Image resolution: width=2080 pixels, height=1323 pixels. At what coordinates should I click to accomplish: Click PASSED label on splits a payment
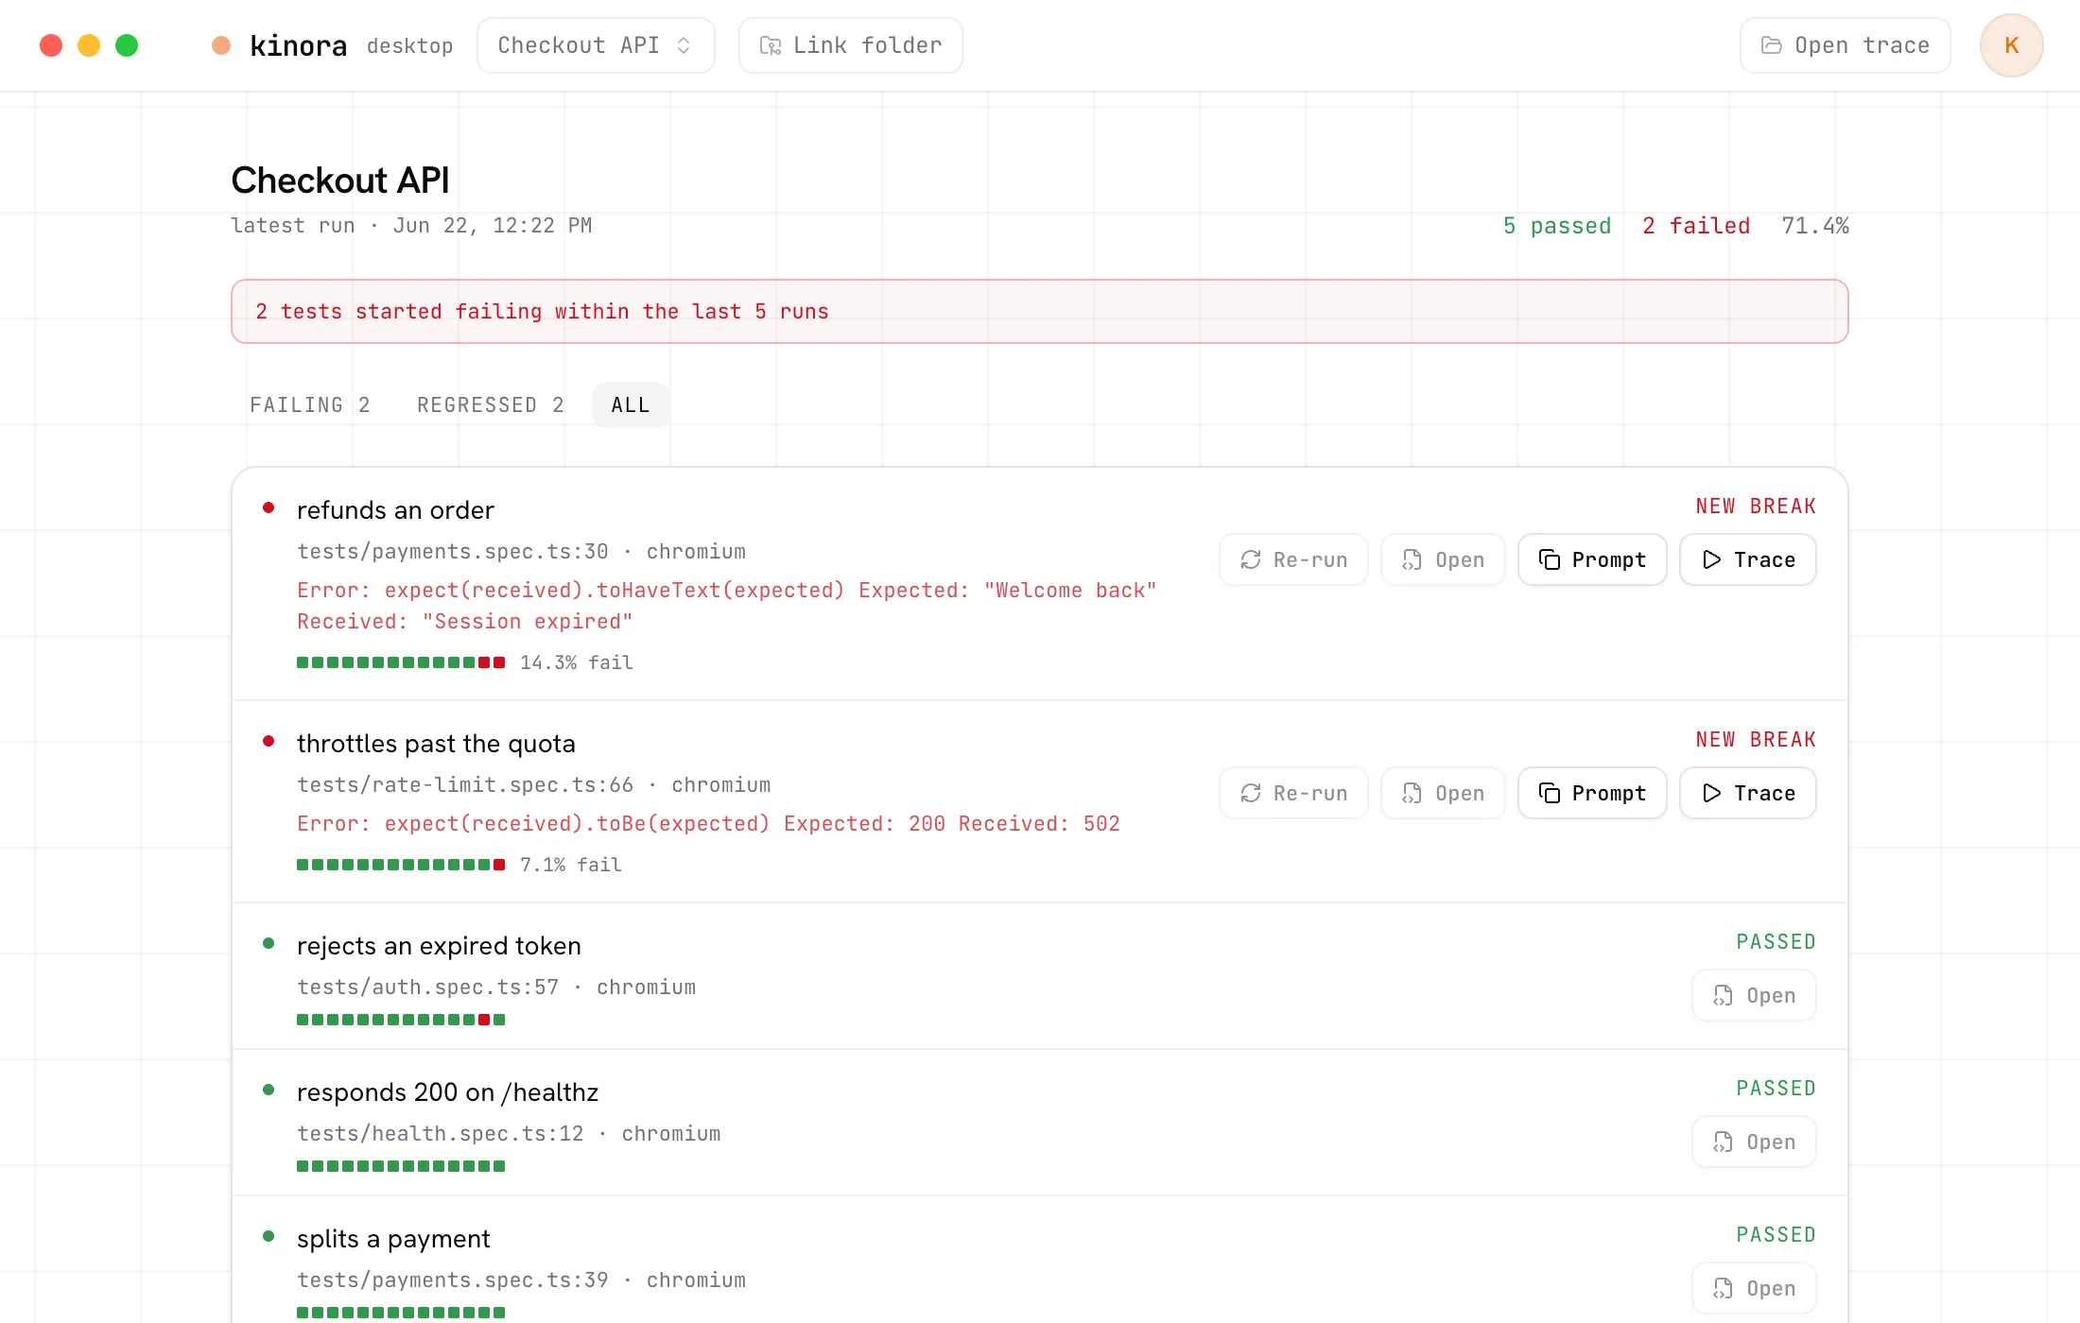(x=1777, y=1235)
